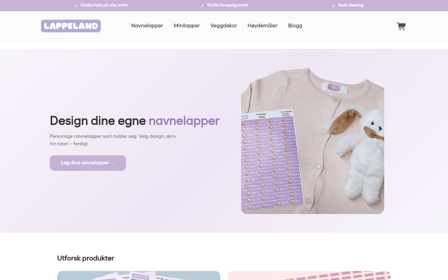Select Veggdekor in the navigation
Image resolution: width=448 pixels, height=280 pixels.
[x=224, y=26]
